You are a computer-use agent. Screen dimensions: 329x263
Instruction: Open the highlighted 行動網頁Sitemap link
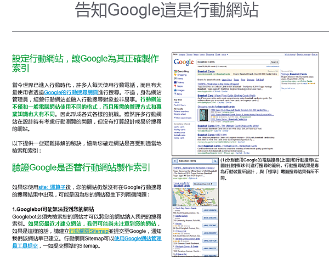click(x=89, y=231)
